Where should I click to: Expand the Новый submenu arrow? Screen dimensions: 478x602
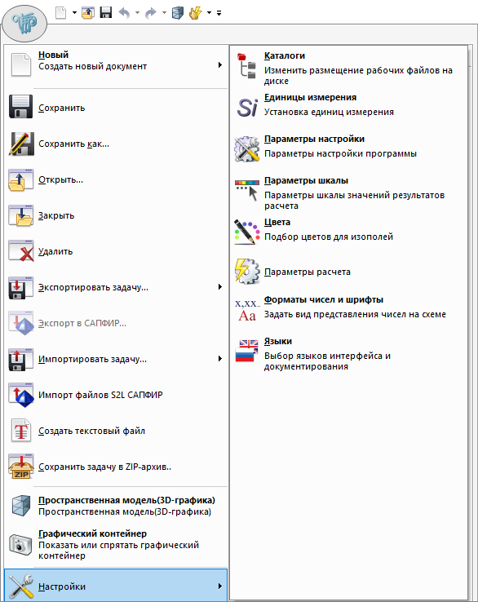coord(220,65)
